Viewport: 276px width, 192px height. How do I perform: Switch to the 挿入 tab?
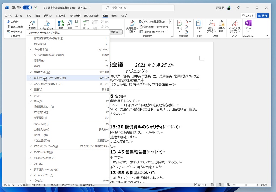(x=28, y=16)
